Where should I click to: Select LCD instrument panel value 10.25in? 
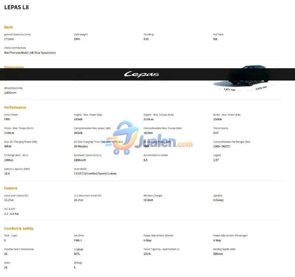click(x=79, y=200)
